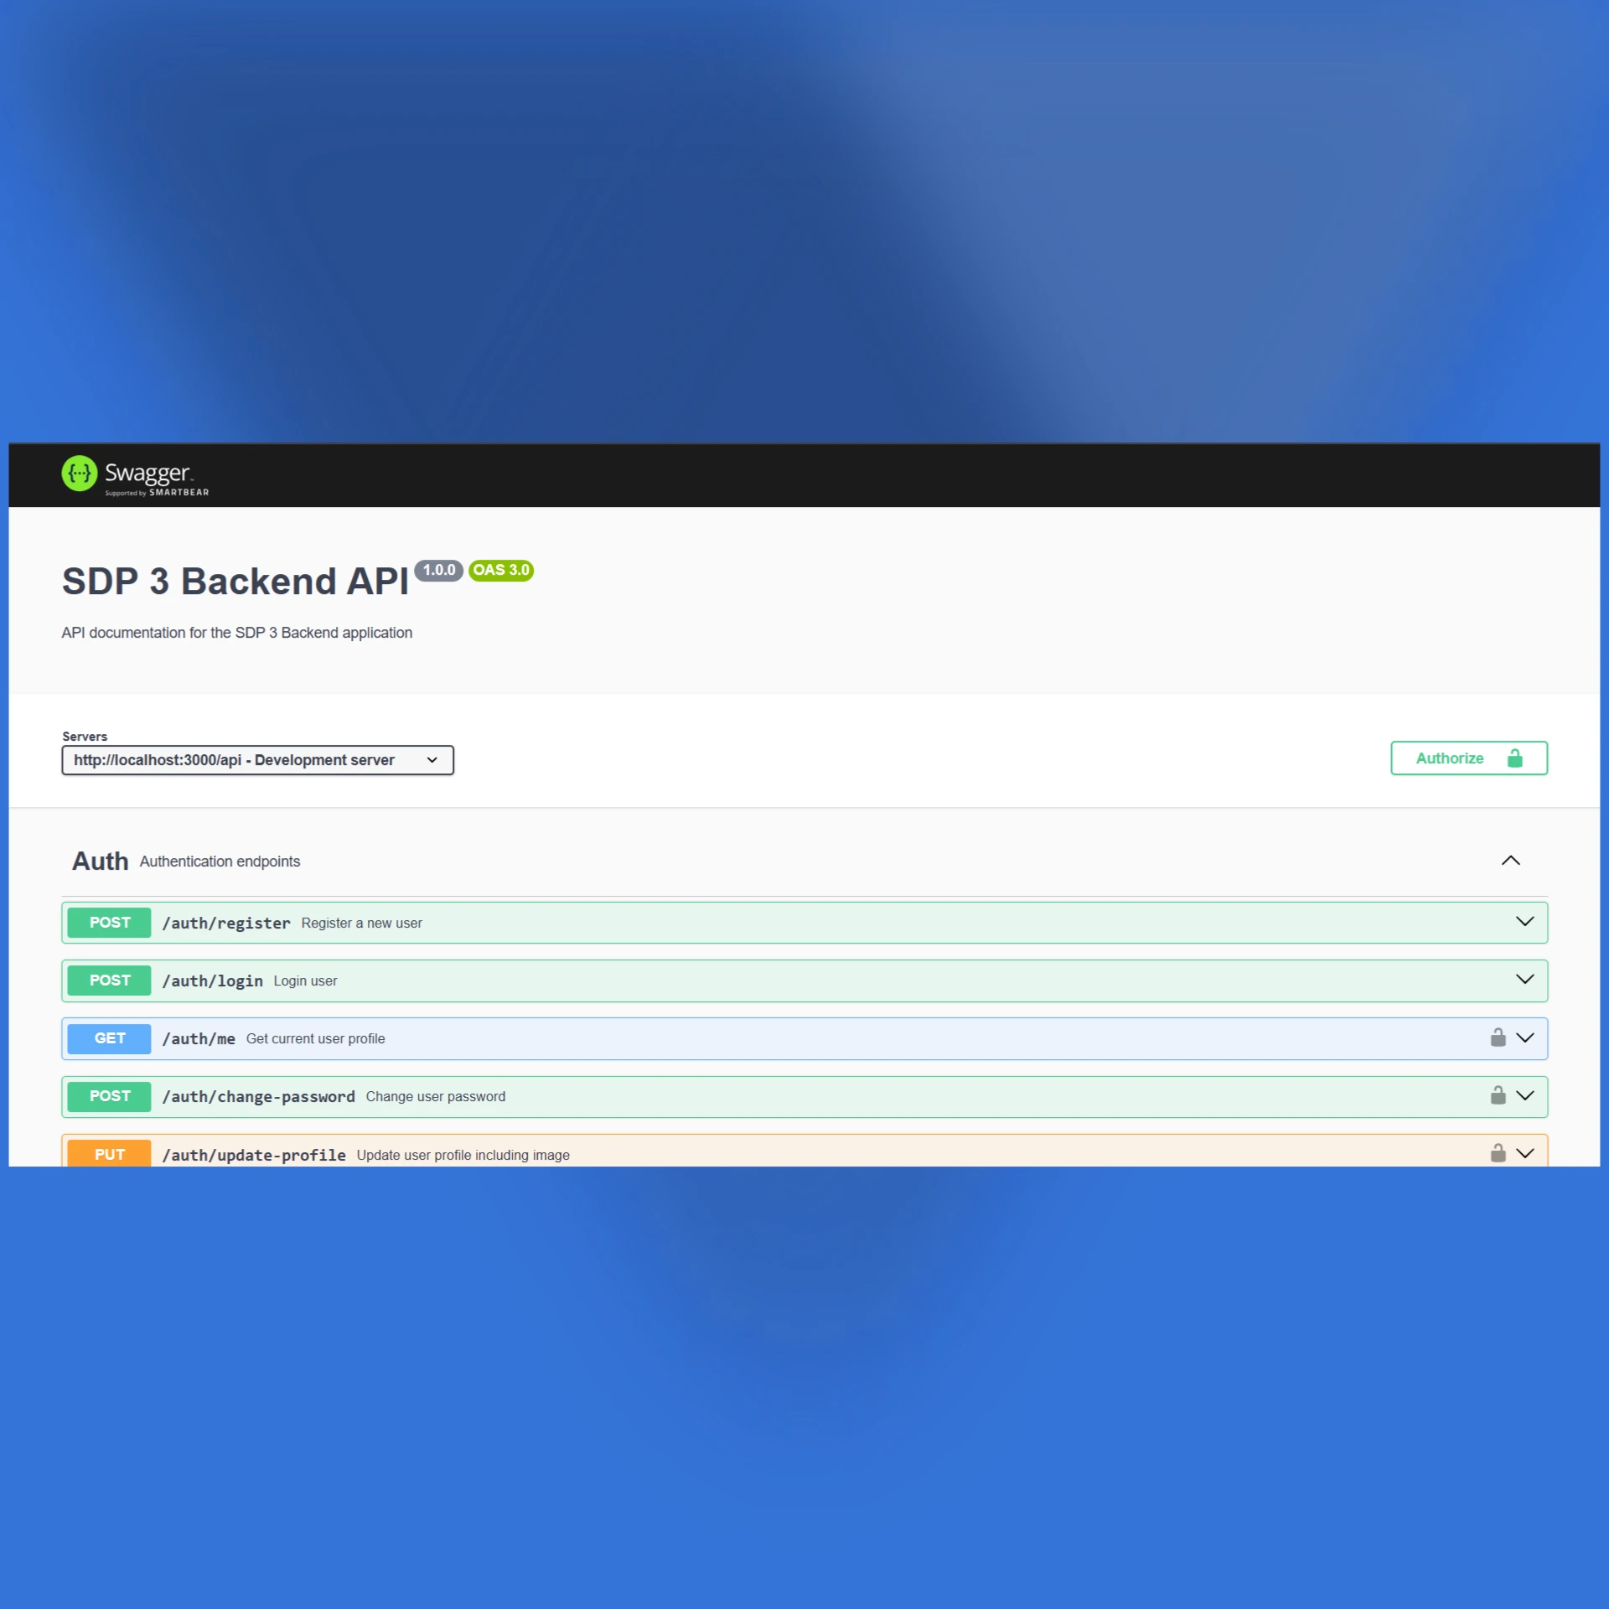Image resolution: width=1609 pixels, height=1609 pixels.
Task: Open the Servers dropdown
Action: point(257,760)
